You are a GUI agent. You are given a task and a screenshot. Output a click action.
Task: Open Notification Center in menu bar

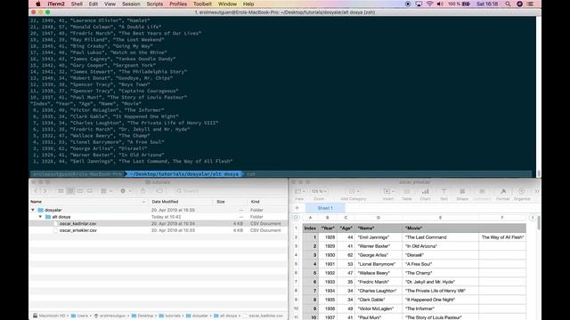click(x=531, y=4)
